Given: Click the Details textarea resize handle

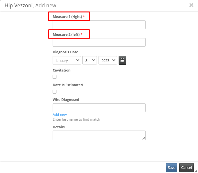Looking at the screenshot, I should pos(144,138).
